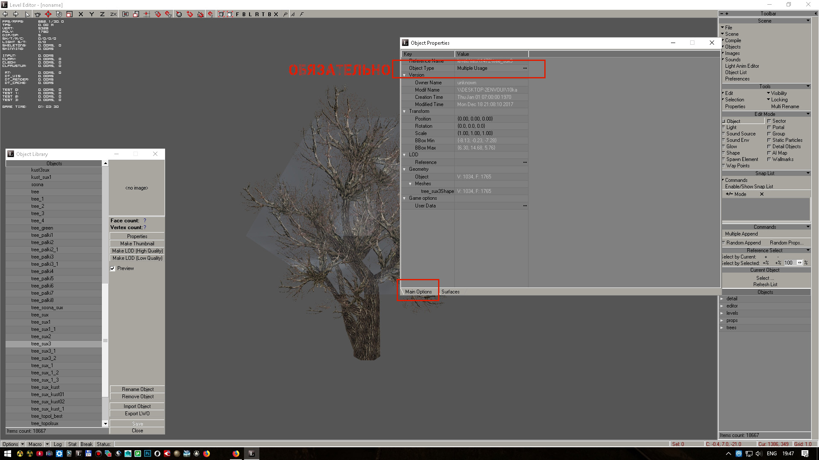Viewport: 819px width, 460px height.
Task: Select the Scale tool icon
Action: (70, 14)
